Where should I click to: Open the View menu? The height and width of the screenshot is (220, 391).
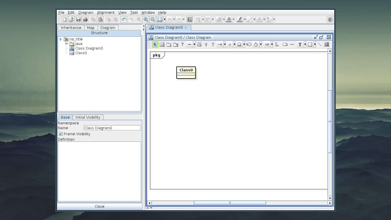pyautogui.click(x=122, y=13)
